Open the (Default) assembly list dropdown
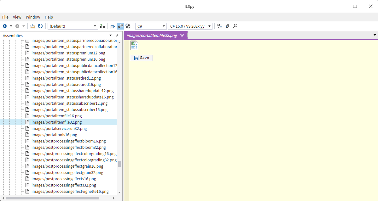 coord(73,26)
